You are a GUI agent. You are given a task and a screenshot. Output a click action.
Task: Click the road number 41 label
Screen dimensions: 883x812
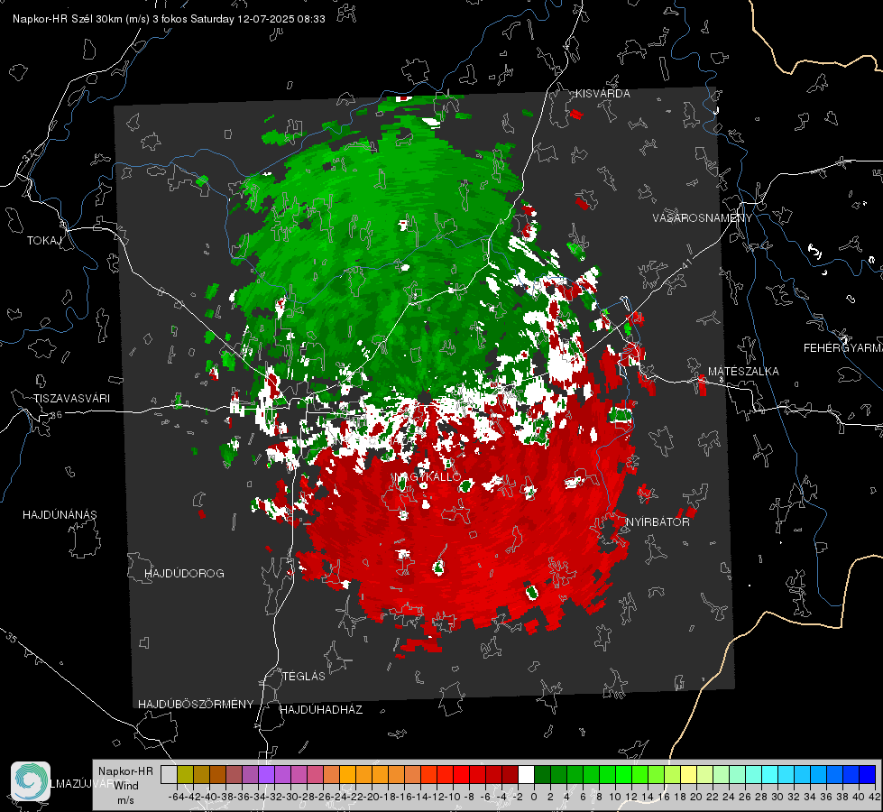(x=685, y=263)
